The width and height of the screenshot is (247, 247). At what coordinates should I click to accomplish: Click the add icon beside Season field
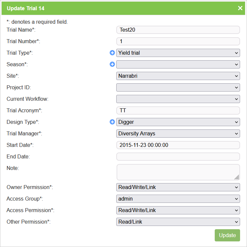[x=112, y=64]
